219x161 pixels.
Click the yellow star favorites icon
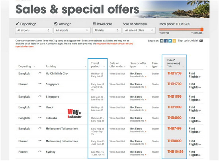[x=174, y=41]
